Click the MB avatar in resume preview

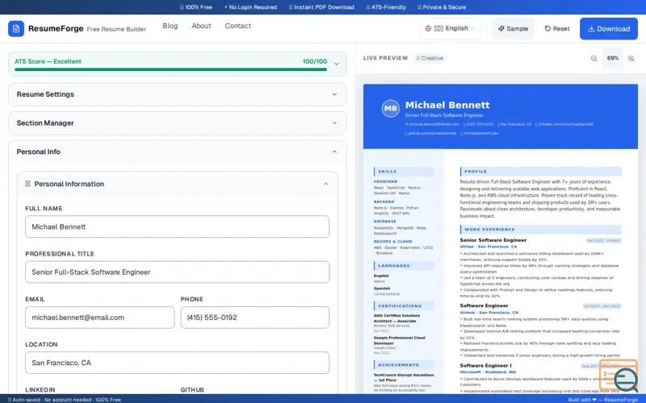point(390,109)
